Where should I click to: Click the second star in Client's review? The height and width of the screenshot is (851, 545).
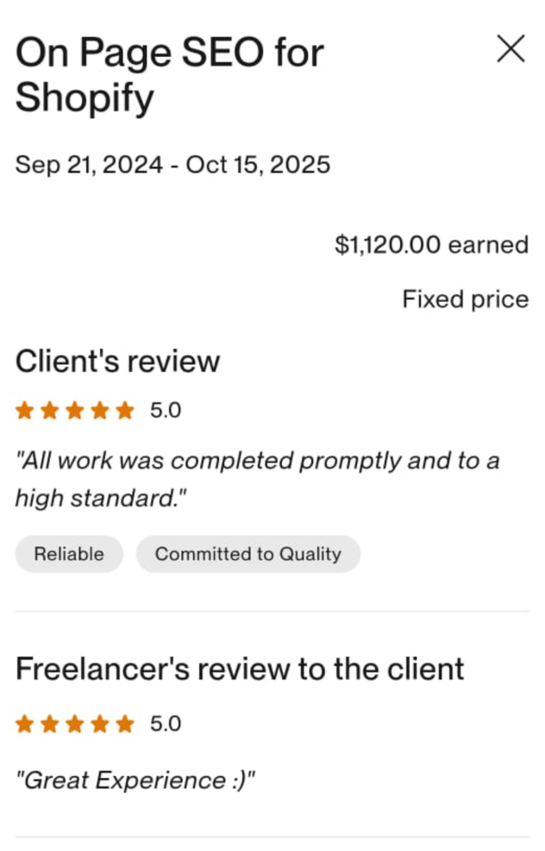(50, 411)
